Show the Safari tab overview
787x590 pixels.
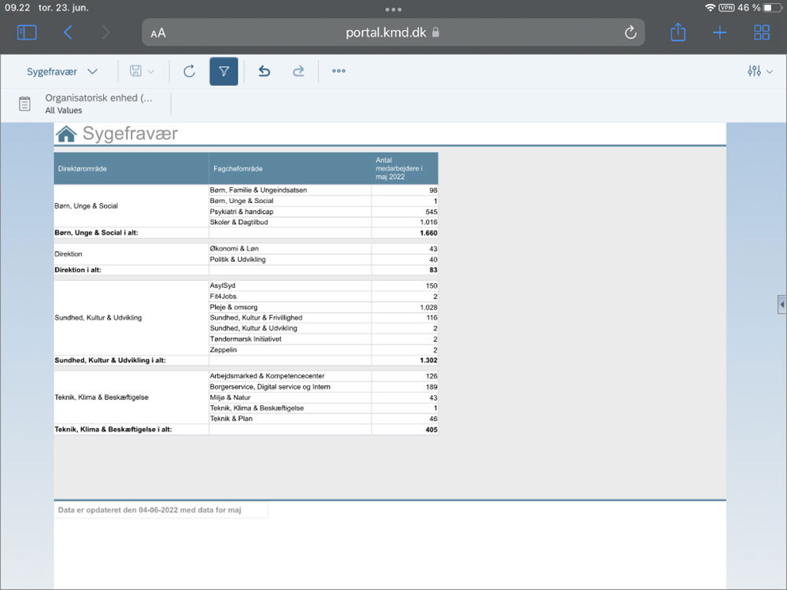pos(761,32)
